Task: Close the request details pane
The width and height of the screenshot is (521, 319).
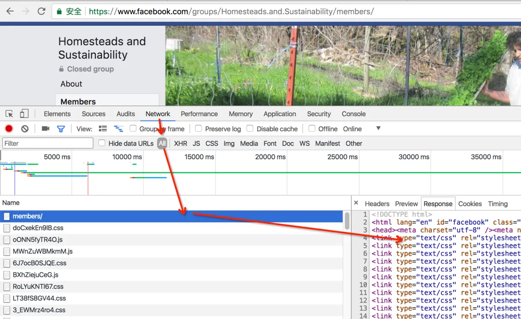Action: [x=356, y=203]
